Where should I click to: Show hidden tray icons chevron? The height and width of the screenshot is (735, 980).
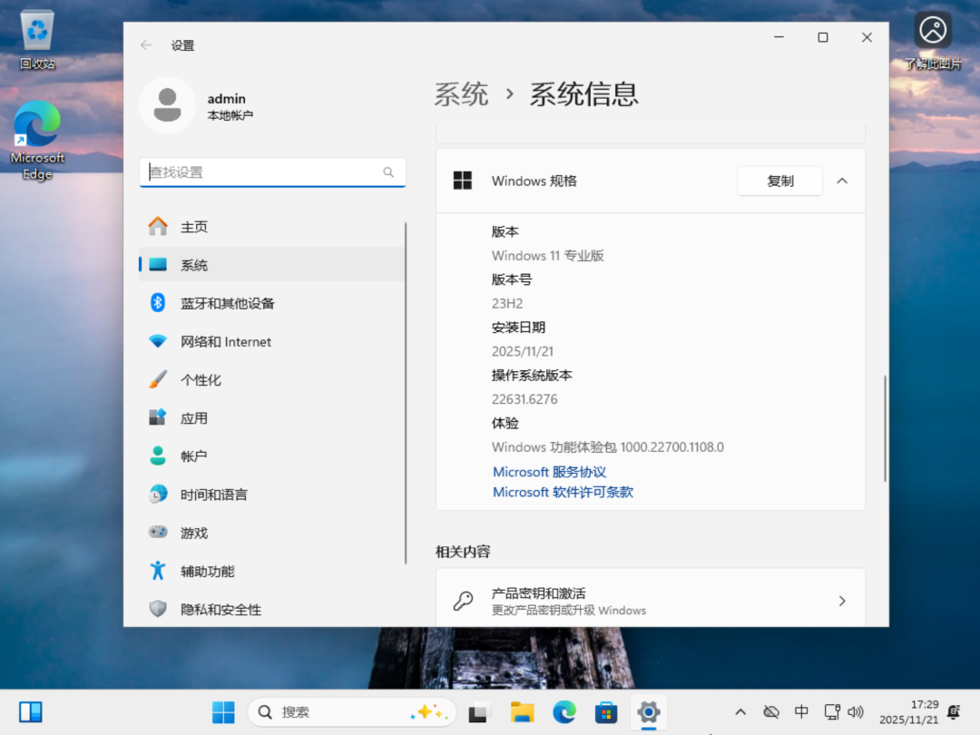pyautogui.click(x=740, y=712)
